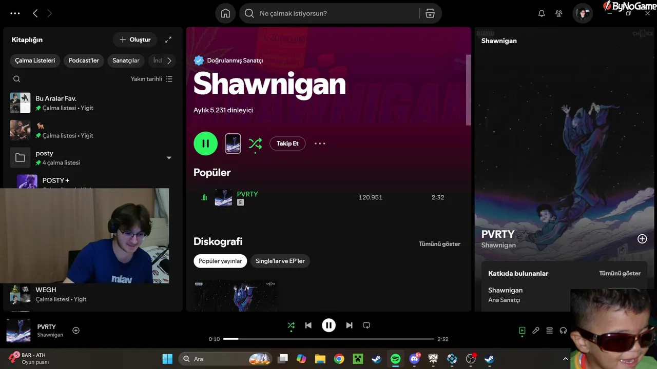Skip to the next track

pyautogui.click(x=349, y=325)
